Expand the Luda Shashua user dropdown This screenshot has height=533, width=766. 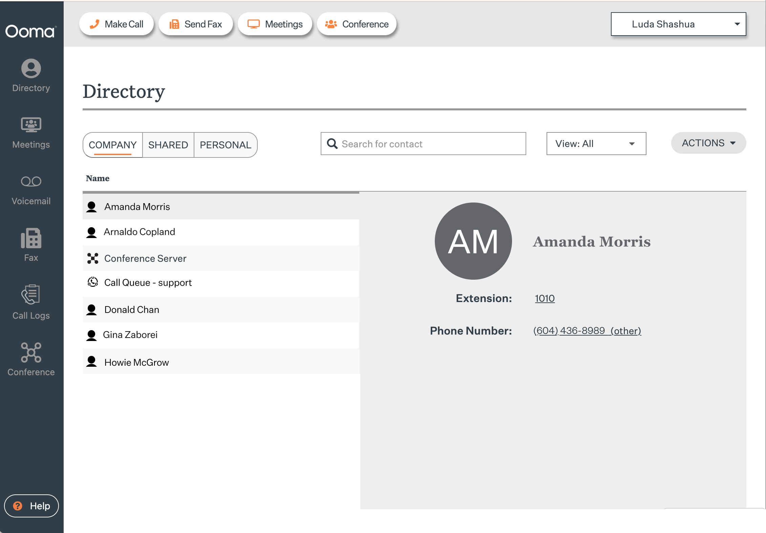[678, 24]
